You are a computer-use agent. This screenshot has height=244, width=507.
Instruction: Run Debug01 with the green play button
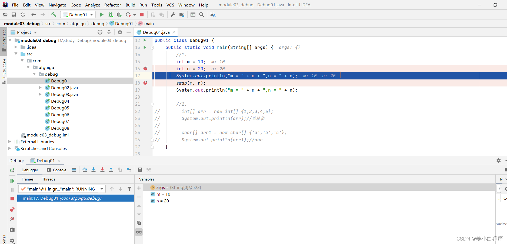102,15
